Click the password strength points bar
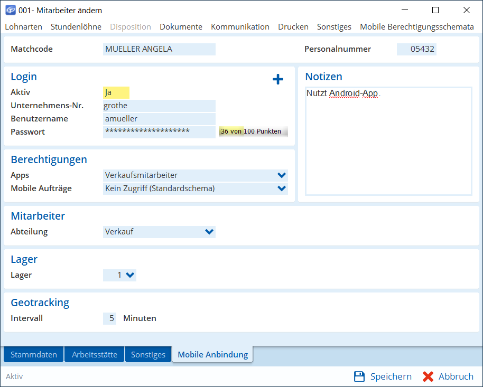Image resolution: width=483 pixels, height=387 pixels. click(253, 131)
